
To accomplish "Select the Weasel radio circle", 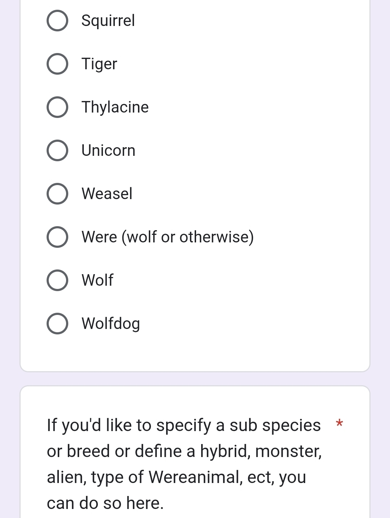I will pos(57,194).
